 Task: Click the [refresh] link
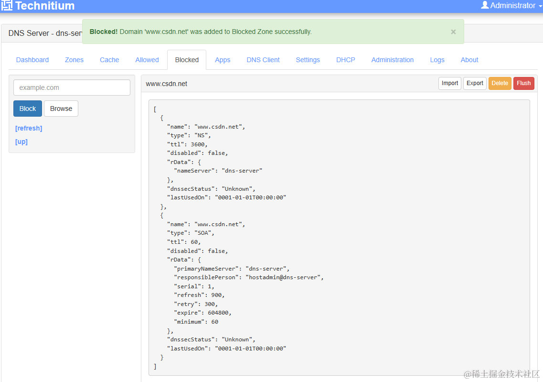29,128
